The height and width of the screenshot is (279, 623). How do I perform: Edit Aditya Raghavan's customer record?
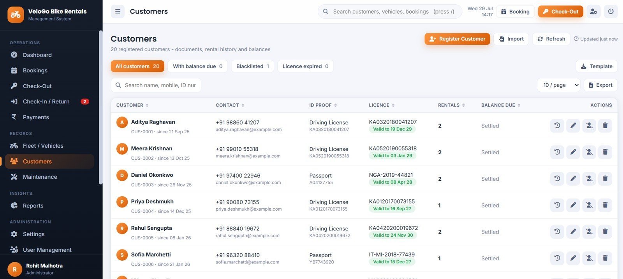pyautogui.click(x=573, y=126)
